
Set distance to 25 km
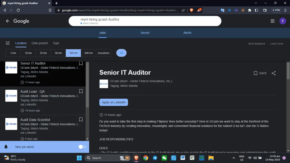coord(43,53)
